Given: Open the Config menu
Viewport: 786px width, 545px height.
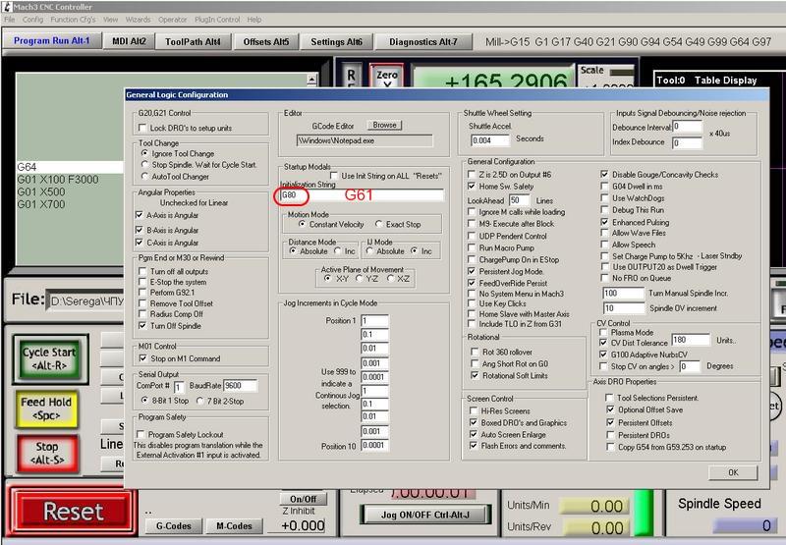Looking at the screenshot, I should click(x=32, y=19).
